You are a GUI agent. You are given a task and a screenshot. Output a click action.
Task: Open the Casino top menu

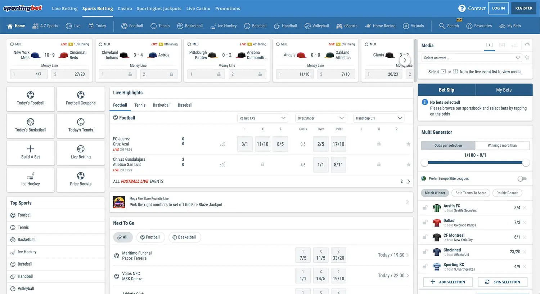coord(125,8)
